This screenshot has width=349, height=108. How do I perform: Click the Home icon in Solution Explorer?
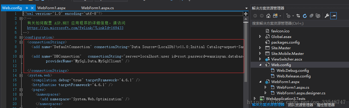coord(268,16)
